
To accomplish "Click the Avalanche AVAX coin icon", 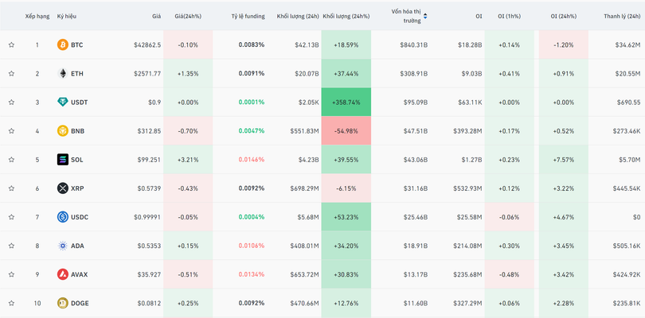I will pos(63,274).
